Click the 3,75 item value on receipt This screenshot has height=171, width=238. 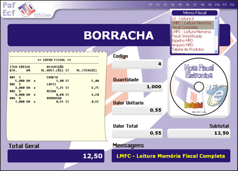click(95, 88)
